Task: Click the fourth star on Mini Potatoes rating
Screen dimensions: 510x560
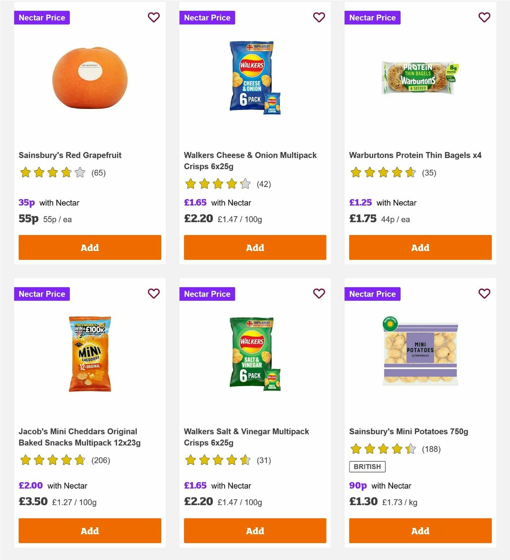Action: click(397, 449)
